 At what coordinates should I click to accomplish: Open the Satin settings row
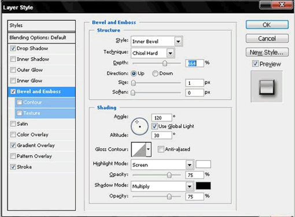(x=42, y=124)
